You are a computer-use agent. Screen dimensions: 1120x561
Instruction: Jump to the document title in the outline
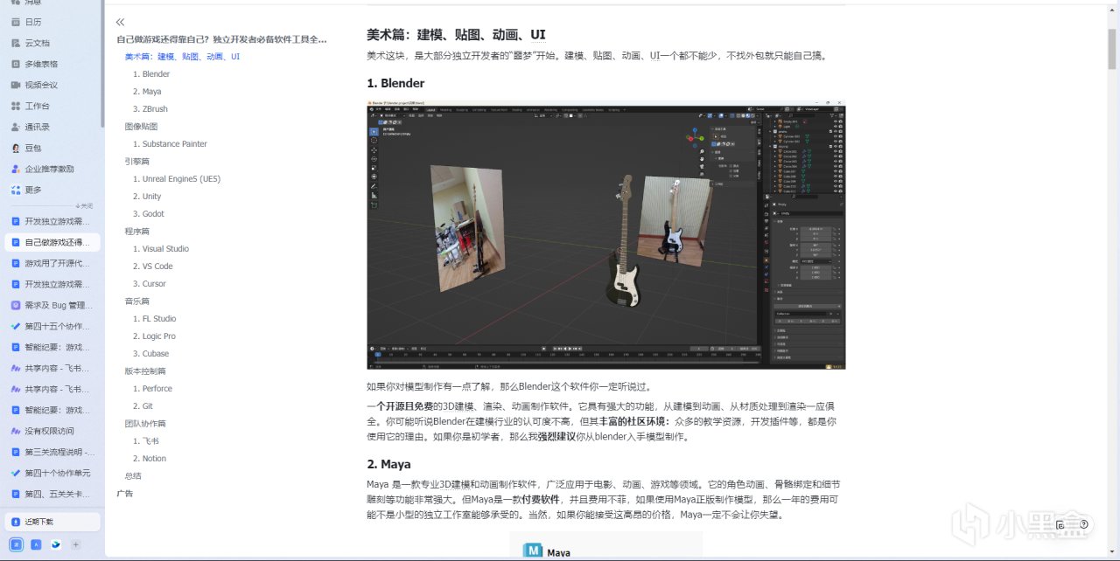click(221, 39)
